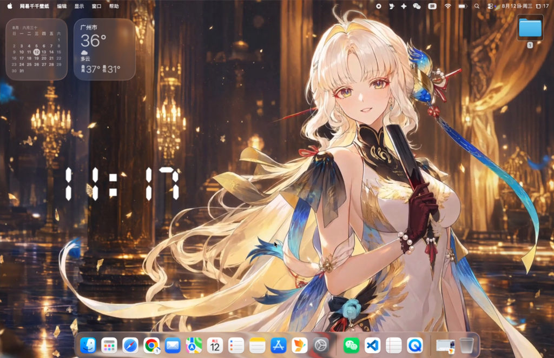Open the Control Center toggles icon
The width and height of the screenshot is (554, 358).
[x=490, y=6]
